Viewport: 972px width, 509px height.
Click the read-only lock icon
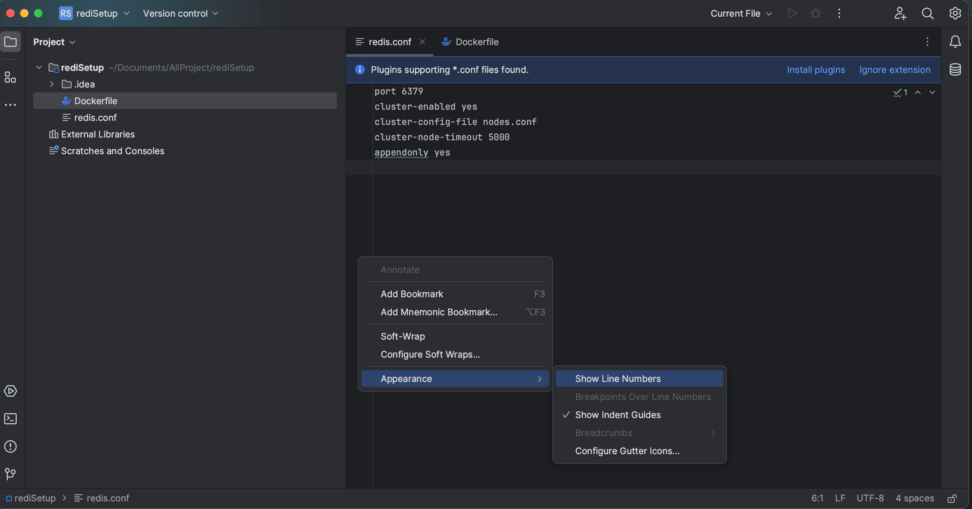pos(952,499)
